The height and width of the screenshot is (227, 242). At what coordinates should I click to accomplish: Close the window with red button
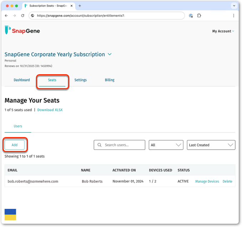coord(7,6)
